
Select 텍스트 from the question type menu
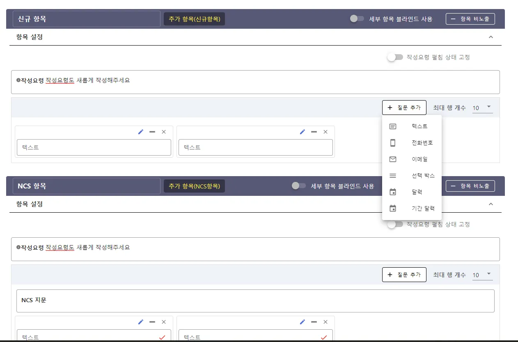pos(412,126)
